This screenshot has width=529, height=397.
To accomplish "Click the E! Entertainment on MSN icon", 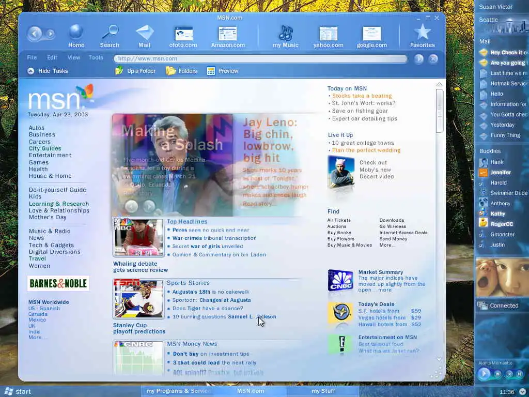I will (x=340, y=344).
